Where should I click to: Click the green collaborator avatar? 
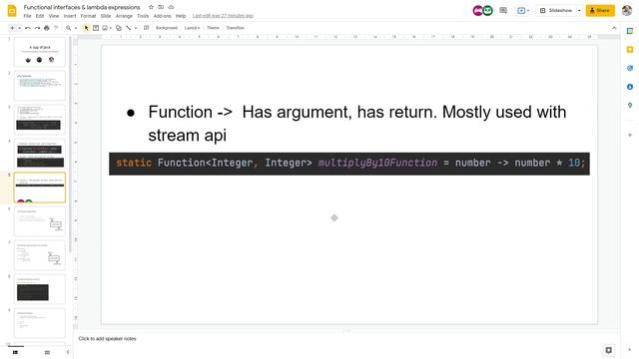click(x=487, y=11)
